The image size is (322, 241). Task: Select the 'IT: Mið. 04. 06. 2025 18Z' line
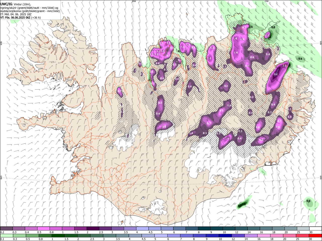(16, 14)
